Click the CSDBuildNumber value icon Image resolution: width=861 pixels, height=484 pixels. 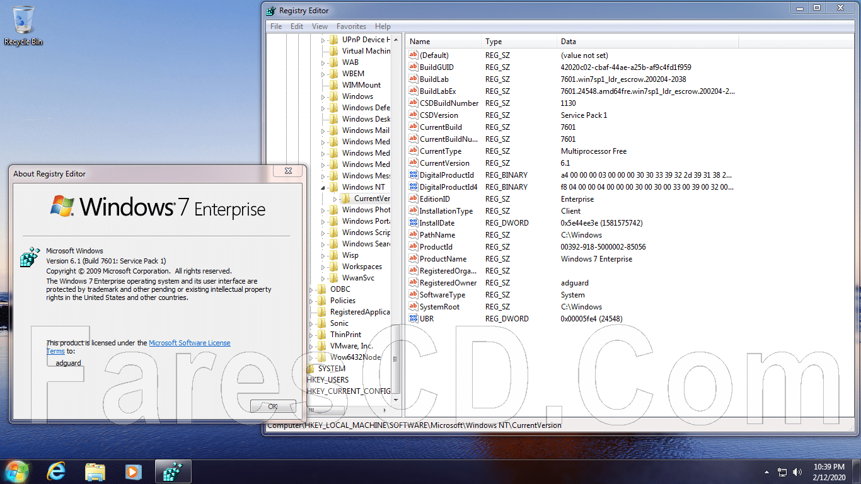[413, 103]
